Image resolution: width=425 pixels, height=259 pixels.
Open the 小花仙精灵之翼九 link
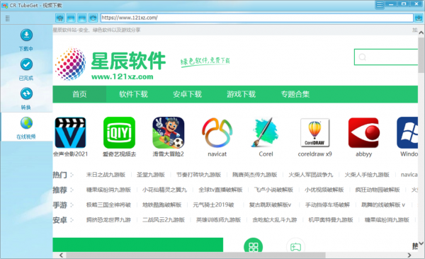pyautogui.click(x=165, y=190)
